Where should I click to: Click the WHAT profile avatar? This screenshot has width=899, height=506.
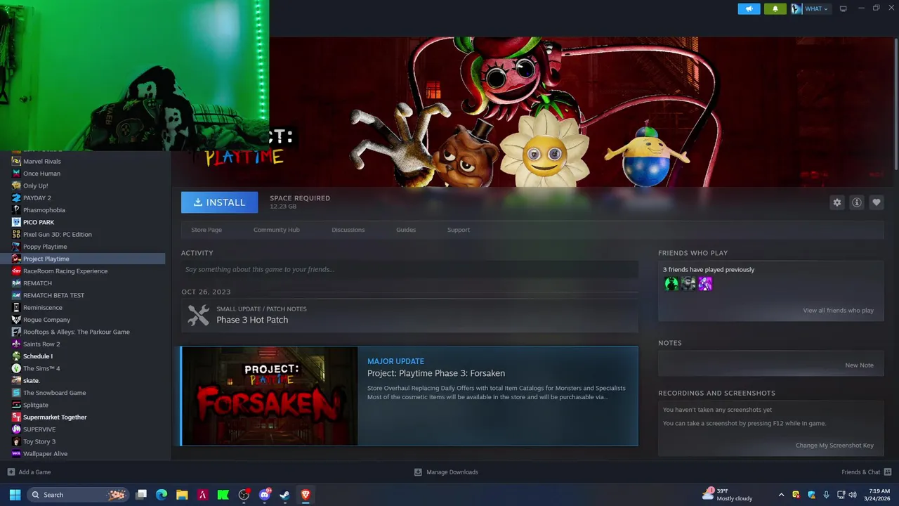(796, 9)
